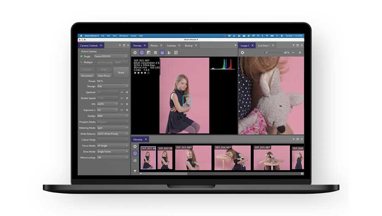Increase Exposure compensation with plus button
The height and width of the screenshot is (216, 382).
(x=127, y=110)
